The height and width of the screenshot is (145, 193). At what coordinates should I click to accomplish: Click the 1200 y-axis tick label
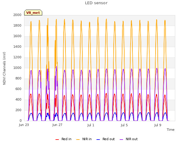17,57
